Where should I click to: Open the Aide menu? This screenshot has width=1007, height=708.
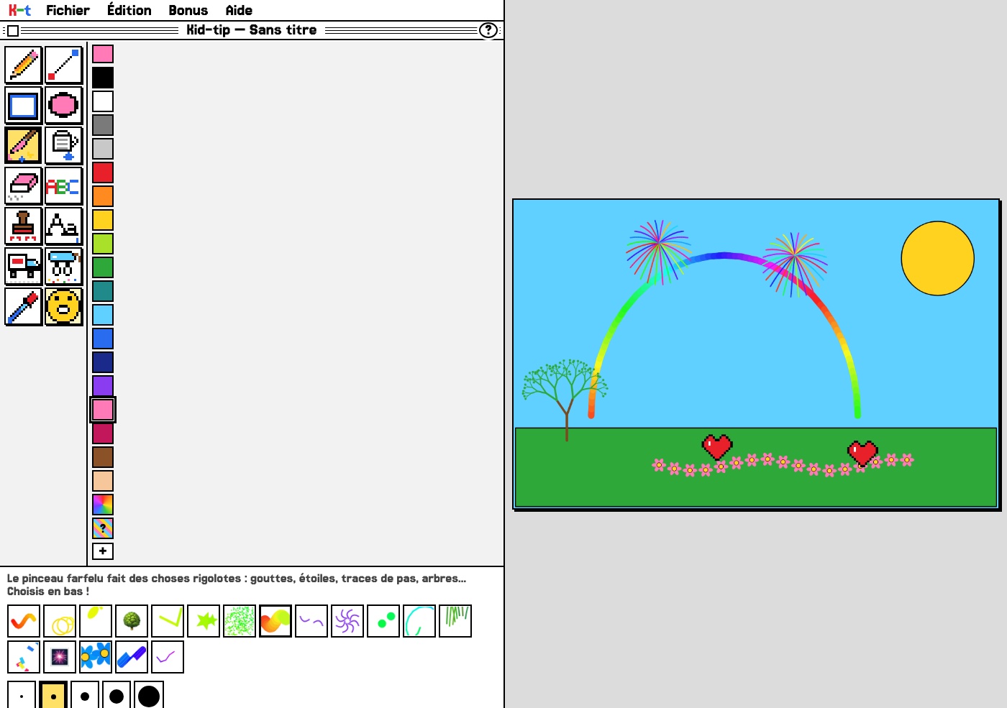239,10
